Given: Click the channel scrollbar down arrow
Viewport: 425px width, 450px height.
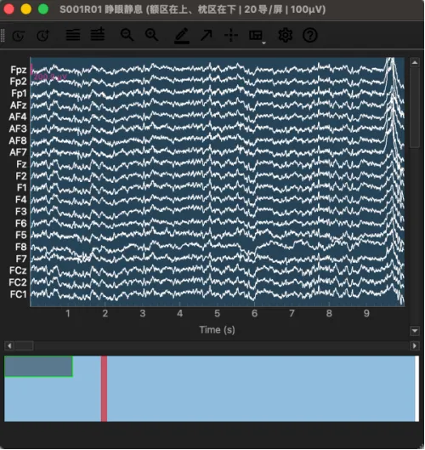Looking at the screenshot, I should pos(415,331).
